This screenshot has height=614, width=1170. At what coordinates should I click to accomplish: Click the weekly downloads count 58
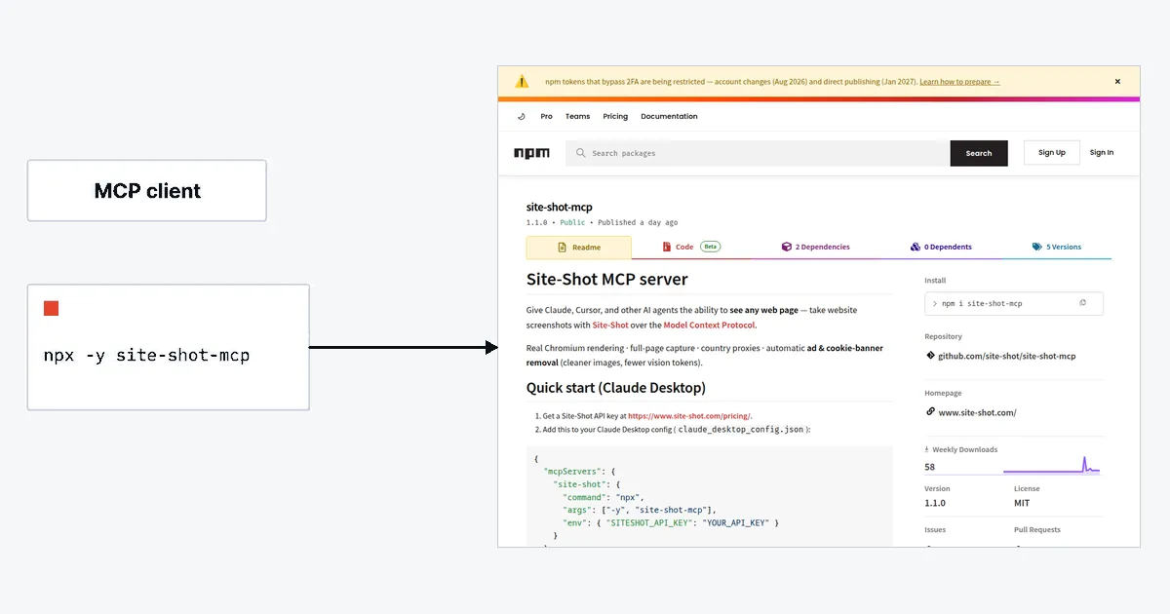coord(930,467)
